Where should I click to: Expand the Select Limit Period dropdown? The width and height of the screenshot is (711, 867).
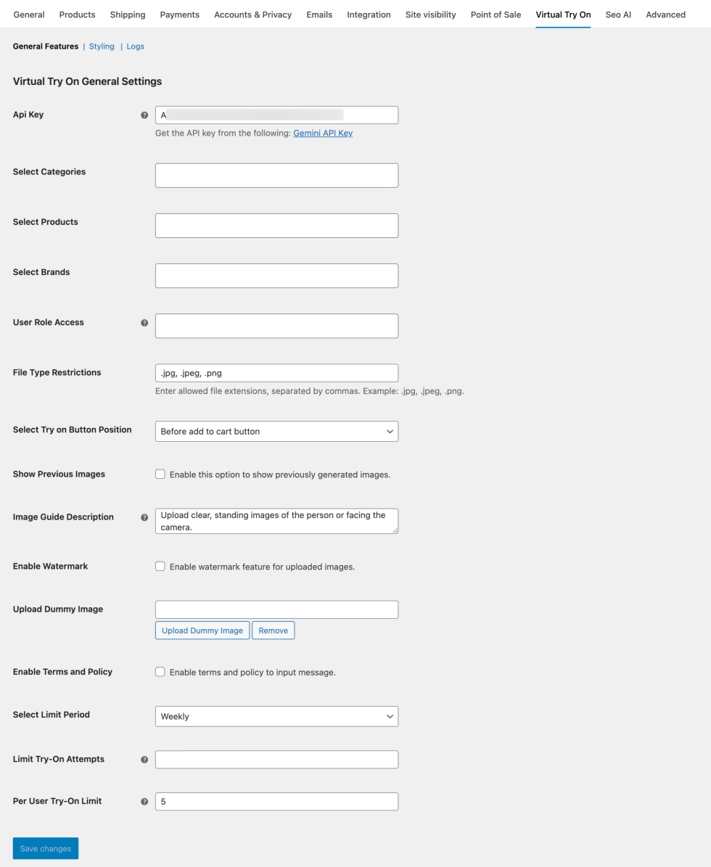tap(276, 716)
